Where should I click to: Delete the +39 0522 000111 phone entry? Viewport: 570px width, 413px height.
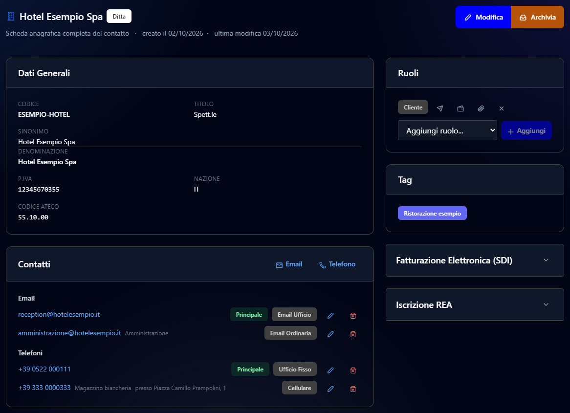tap(353, 370)
